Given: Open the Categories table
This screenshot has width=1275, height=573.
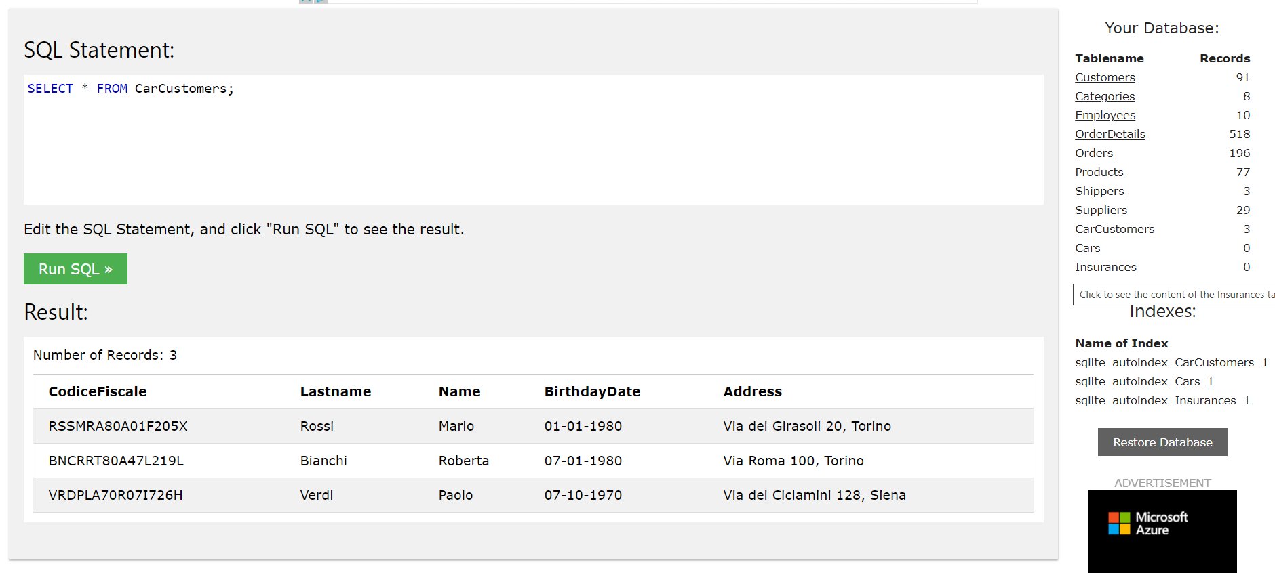Looking at the screenshot, I should coord(1105,96).
